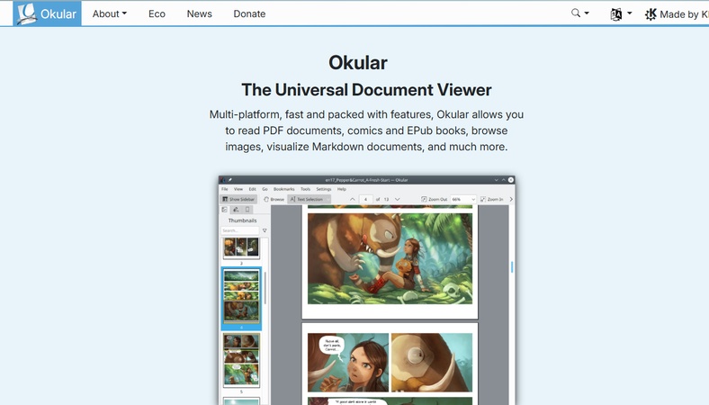The image size is (709, 405).
Task: Click the thumbnail filter funnel icon
Action: (x=265, y=230)
